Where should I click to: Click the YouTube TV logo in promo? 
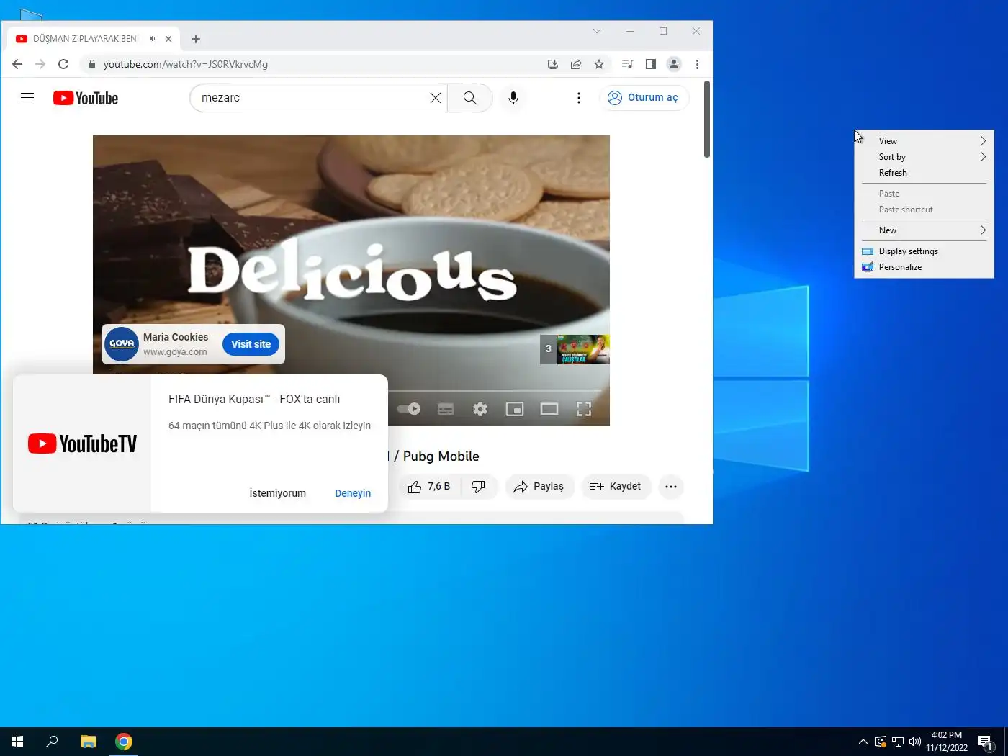click(x=82, y=444)
